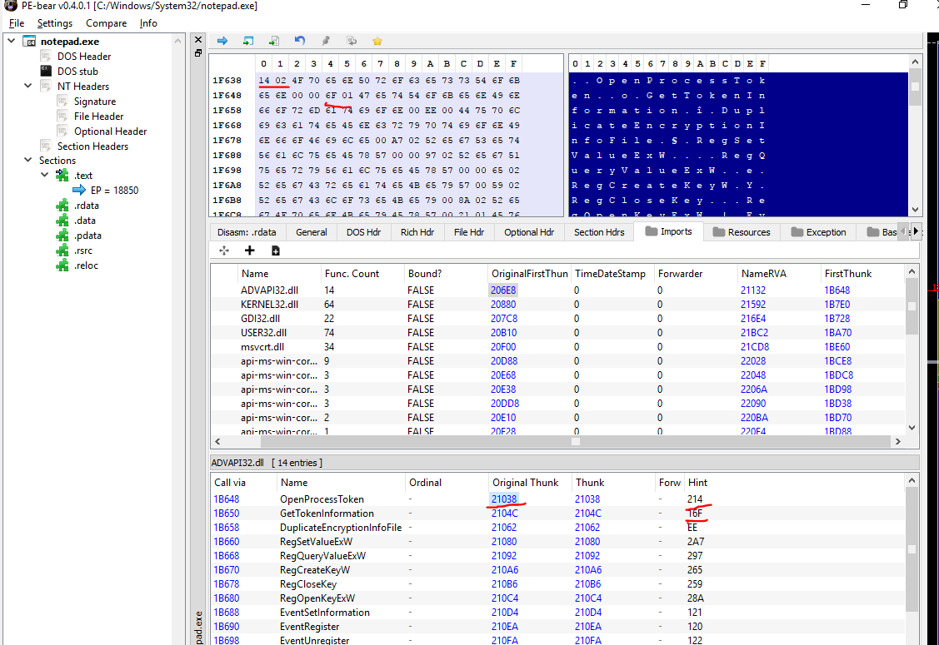Open the Settings menu

click(54, 23)
